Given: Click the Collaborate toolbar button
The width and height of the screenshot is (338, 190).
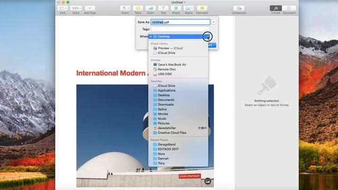Looking at the screenshot, I should (x=239, y=8).
